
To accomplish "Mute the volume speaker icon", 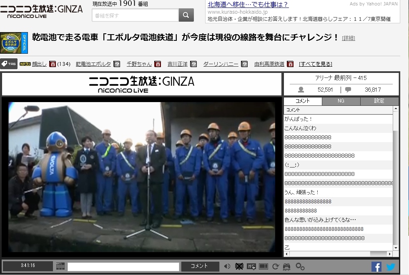I will tap(227, 266).
